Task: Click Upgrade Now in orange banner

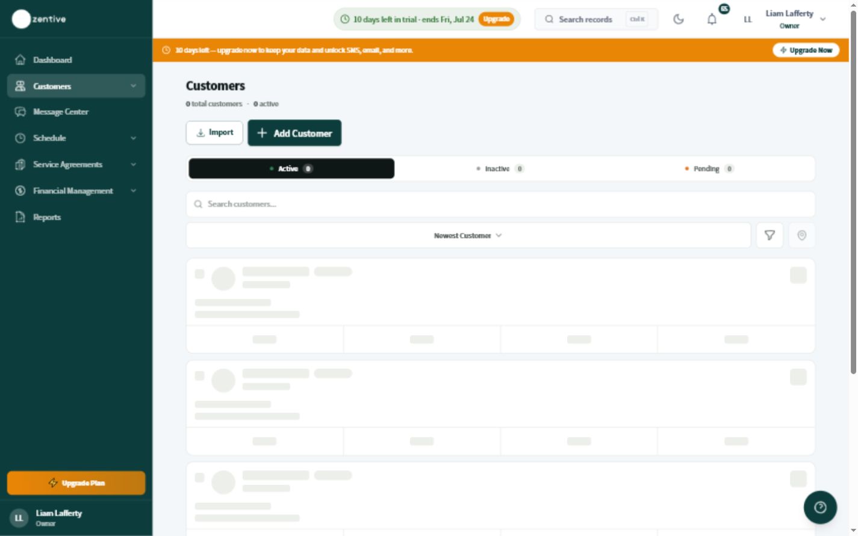Action: tap(806, 50)
